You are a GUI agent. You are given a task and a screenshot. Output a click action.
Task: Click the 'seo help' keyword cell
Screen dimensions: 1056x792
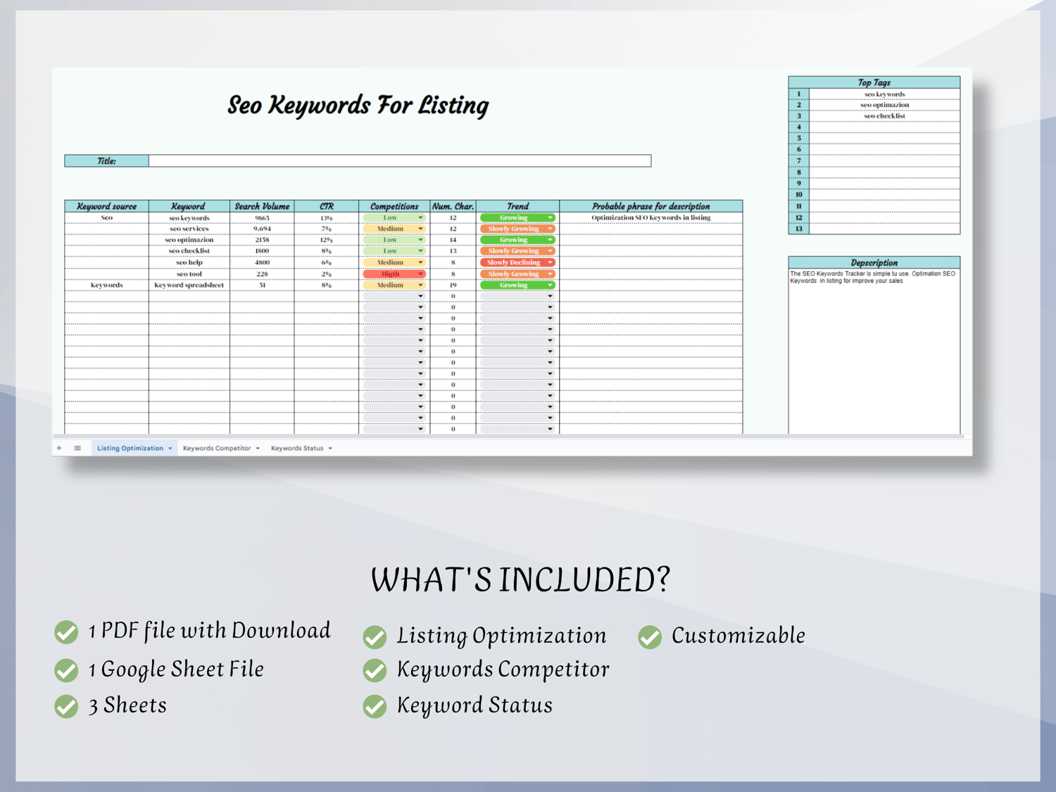189,263
